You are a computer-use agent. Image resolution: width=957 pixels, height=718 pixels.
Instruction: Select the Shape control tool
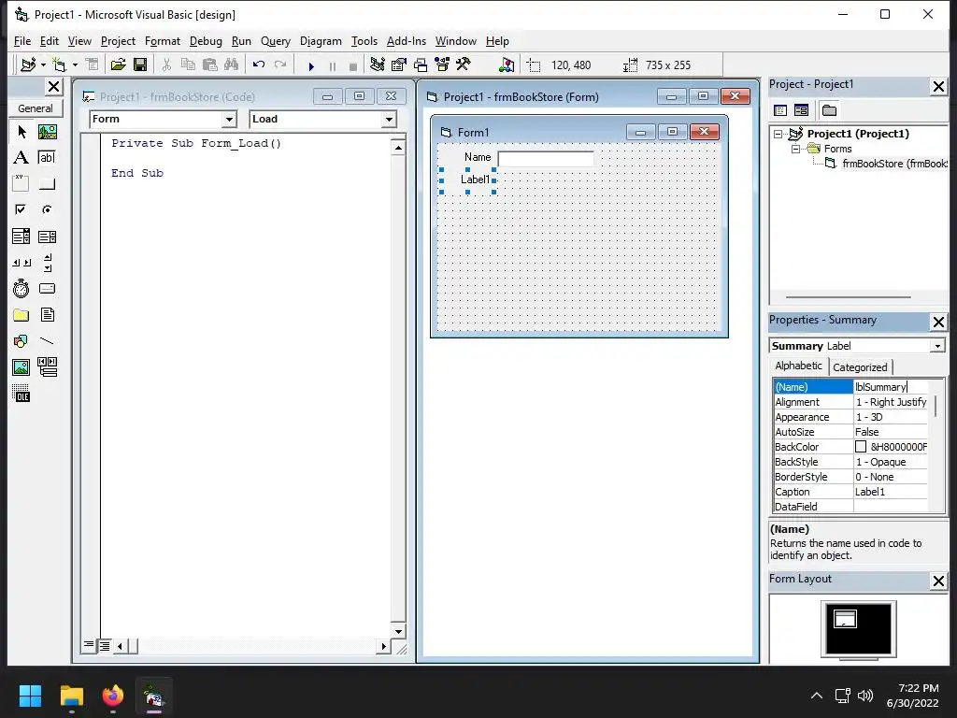[21, 340]
